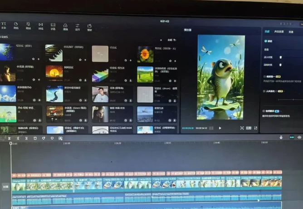Adjust the 淡入时长 fade-in slider handle
303x209 pixels.
click(x=281, y=57)
